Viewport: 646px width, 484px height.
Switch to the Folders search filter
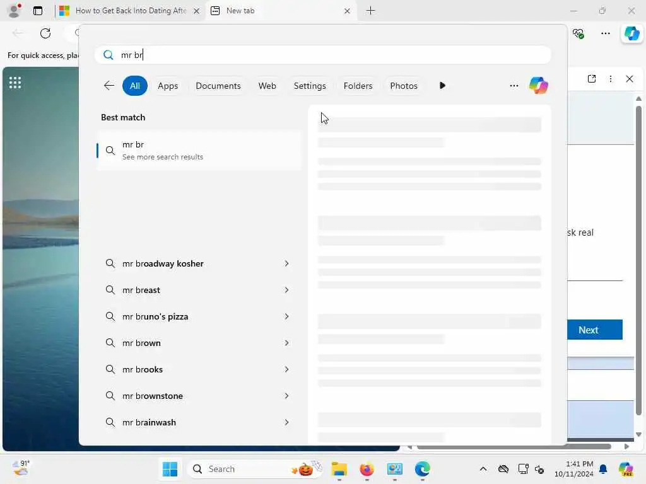[x=358, y=86]
